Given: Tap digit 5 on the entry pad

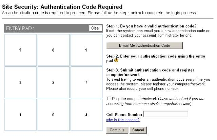Looking at the screenshot, I should tap(20, 50).
